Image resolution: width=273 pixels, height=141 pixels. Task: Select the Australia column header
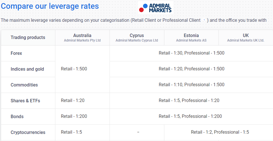[x=82, y=38]
